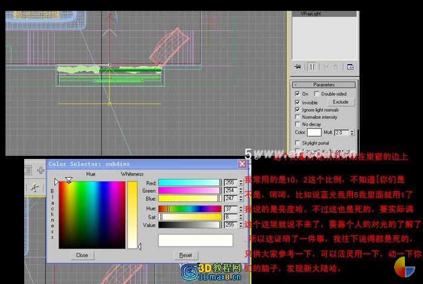Toggle Show End Result modifier icon

(x=312, y=66)
